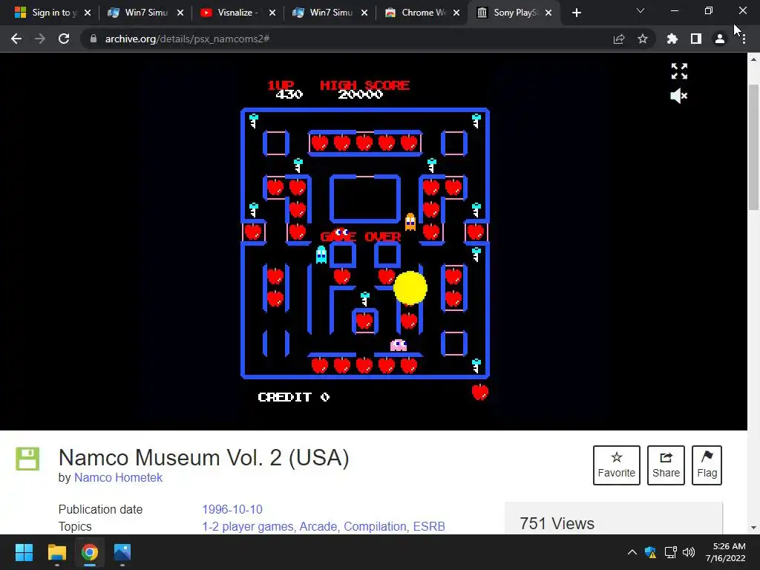The width and height of the screenshot is (760, 570).
Task: Reload the archive.org page
Action: 64,39
